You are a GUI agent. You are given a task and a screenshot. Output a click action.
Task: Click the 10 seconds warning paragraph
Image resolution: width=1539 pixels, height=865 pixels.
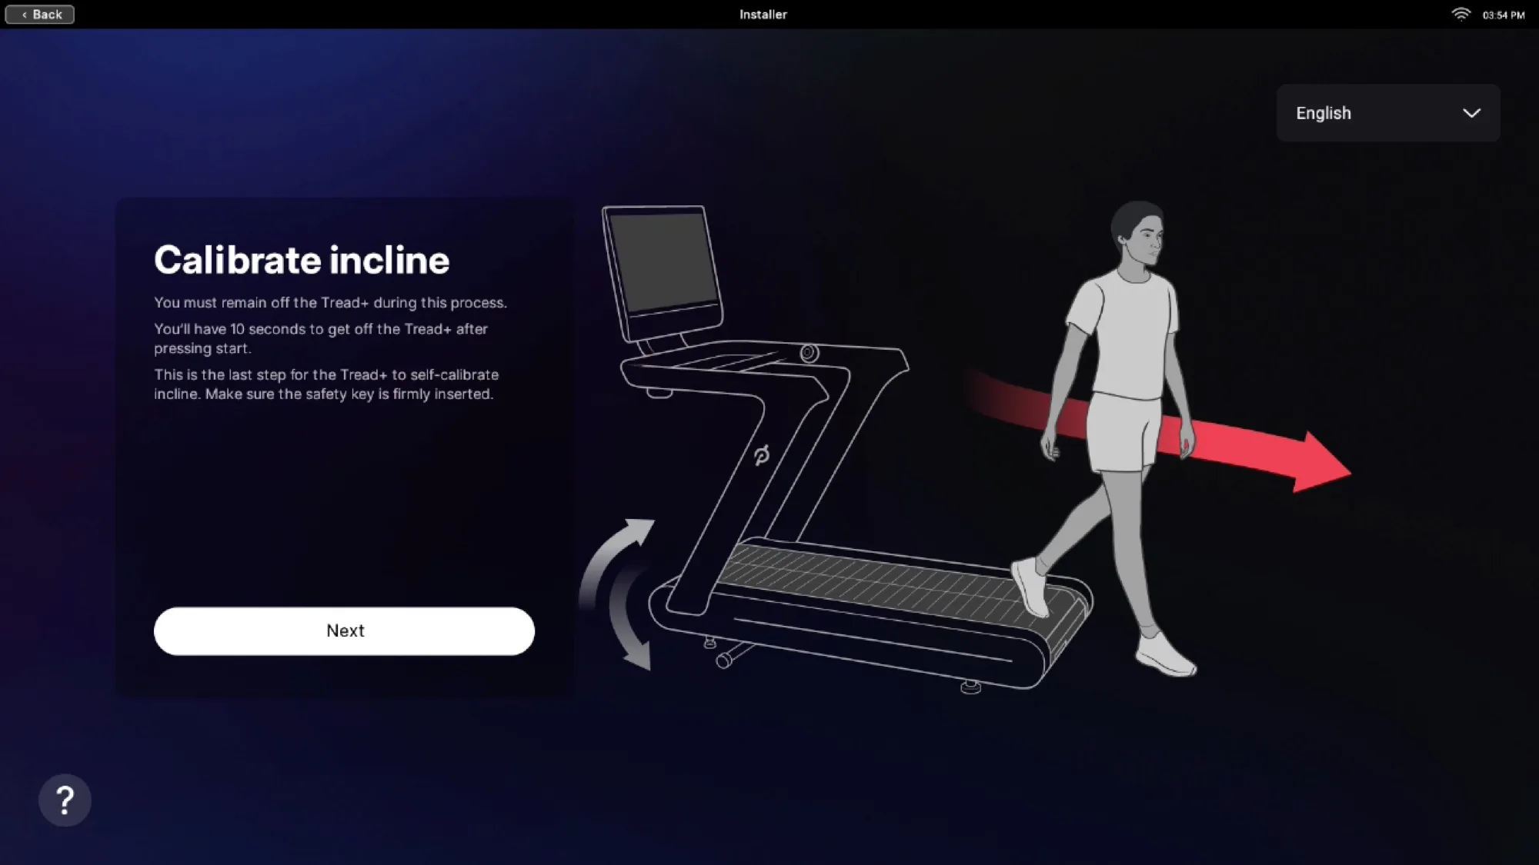click(320, 338)
